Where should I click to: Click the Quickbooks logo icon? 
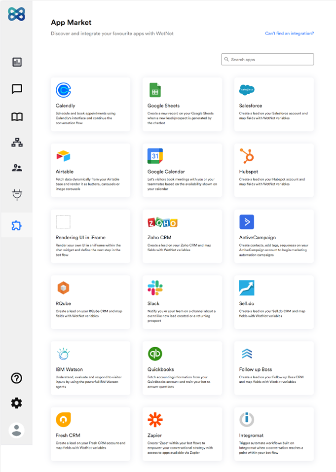tap(155, 354)
